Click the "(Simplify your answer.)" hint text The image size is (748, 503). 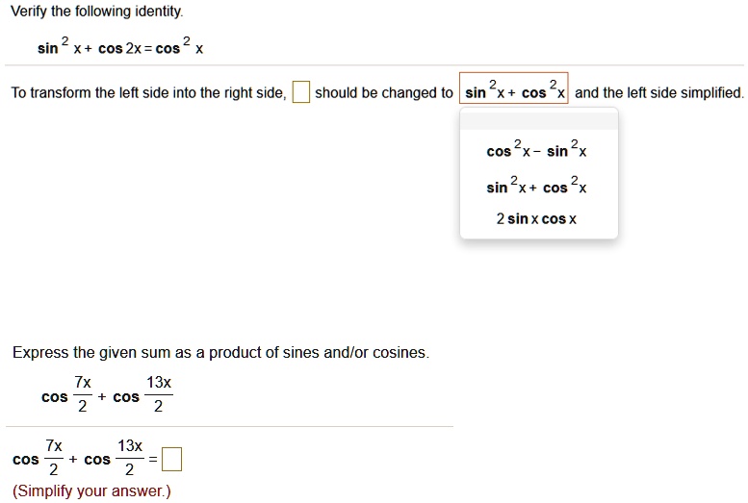(x=91, y=491)
